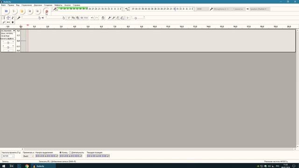Select the Конец radio button

[61, 153]
